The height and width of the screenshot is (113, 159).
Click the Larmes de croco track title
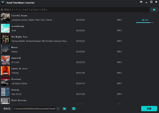[x=19, y=69]
